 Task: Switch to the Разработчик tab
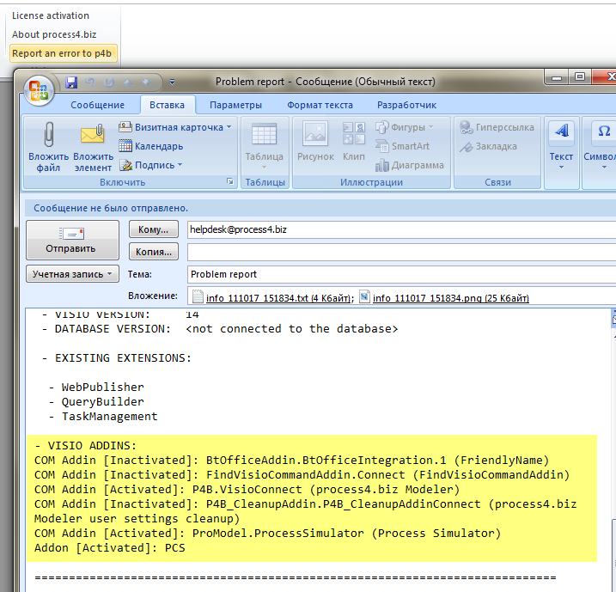(x=406, y=105)
